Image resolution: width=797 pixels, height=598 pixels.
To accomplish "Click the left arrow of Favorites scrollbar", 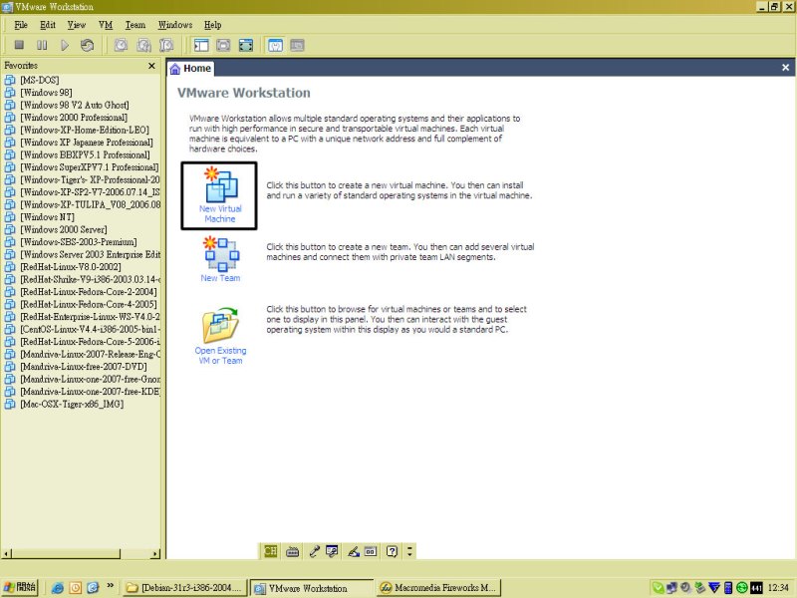I will 6,554.
